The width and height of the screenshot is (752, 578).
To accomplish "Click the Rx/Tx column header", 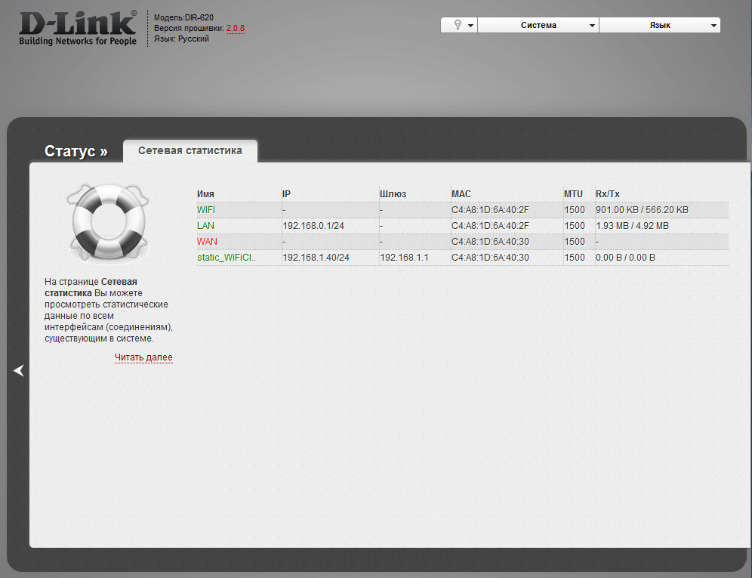I will pos(608,194).
